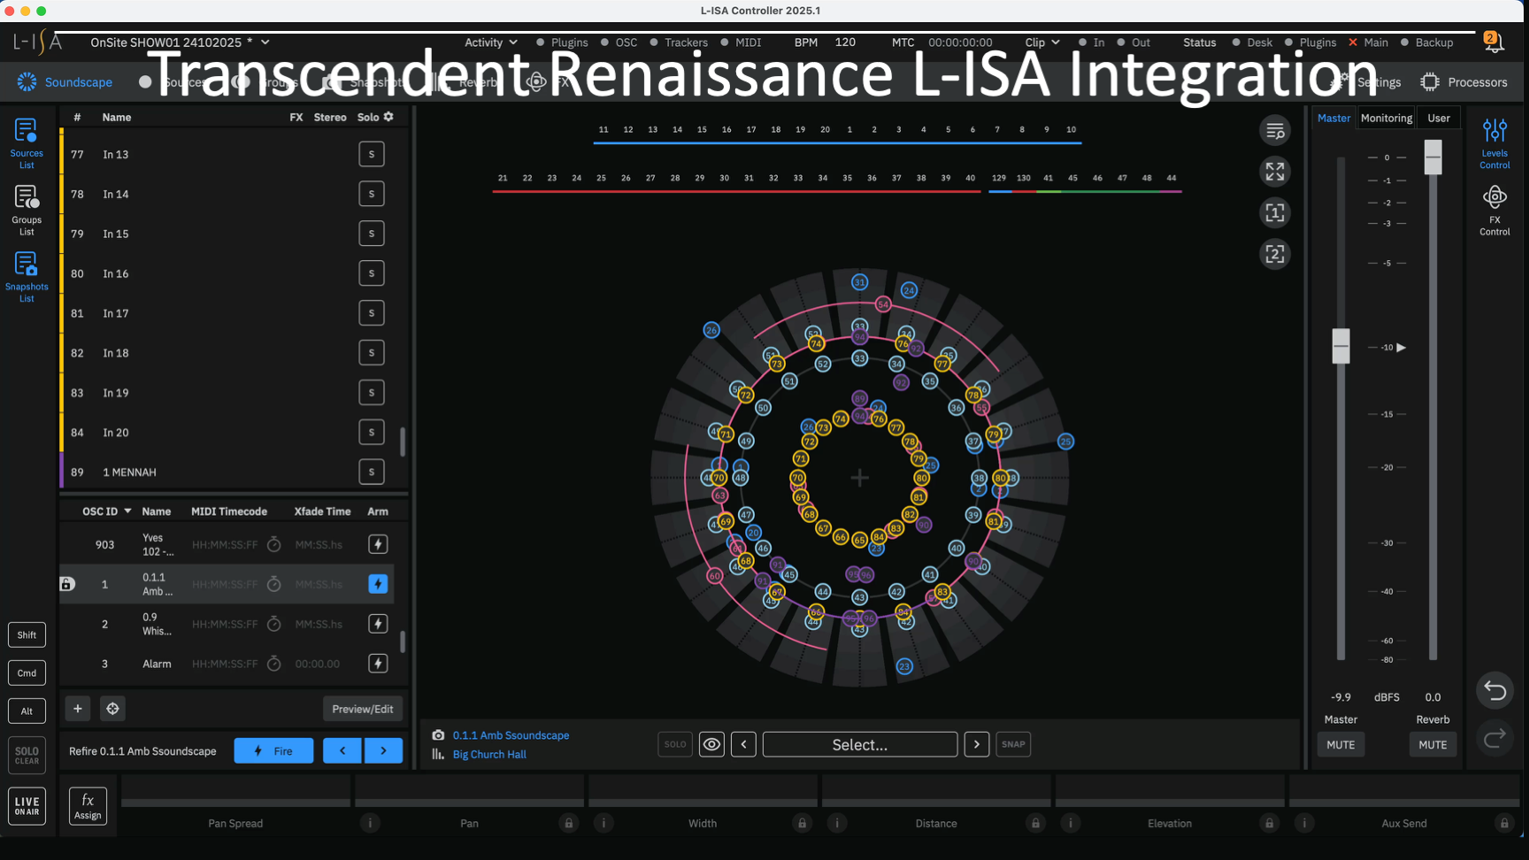This screenshot has width=1529, height=860.
Task: Click previous snapshot blue arrow
Action: pos(342,750)
